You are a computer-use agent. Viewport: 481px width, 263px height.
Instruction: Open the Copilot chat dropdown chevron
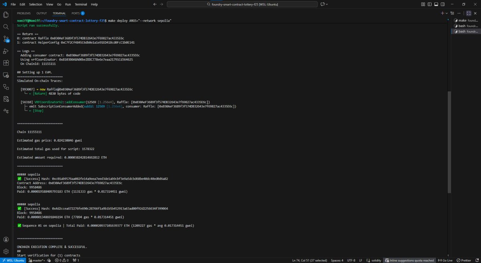click(327, 4)
